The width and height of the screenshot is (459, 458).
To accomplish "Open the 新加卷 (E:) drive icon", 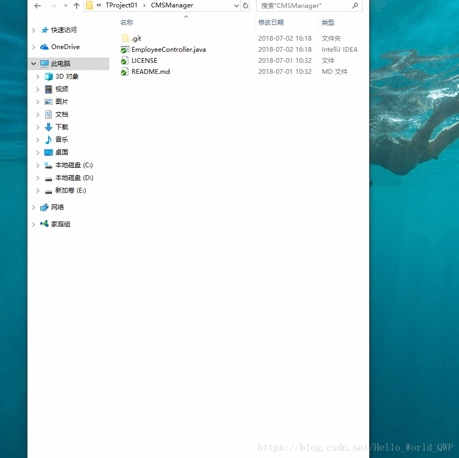I will (x=49, y=192).
